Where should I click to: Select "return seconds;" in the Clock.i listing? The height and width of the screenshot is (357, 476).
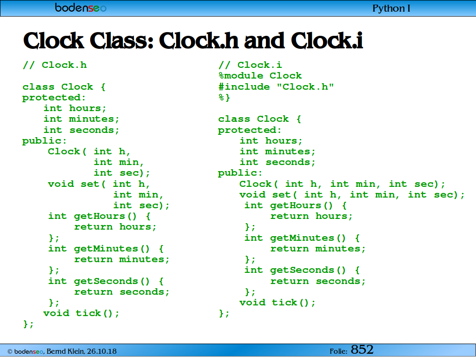tap(318, 281)
